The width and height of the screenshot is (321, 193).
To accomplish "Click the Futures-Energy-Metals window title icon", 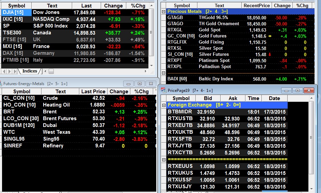I will click(1, 83).
